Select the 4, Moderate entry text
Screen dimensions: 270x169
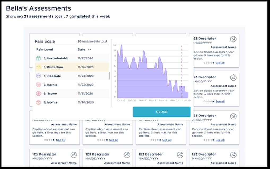[x=52, y=76]
